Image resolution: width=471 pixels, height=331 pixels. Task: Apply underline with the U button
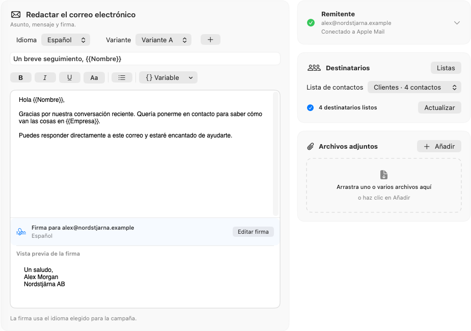[69, 77]
